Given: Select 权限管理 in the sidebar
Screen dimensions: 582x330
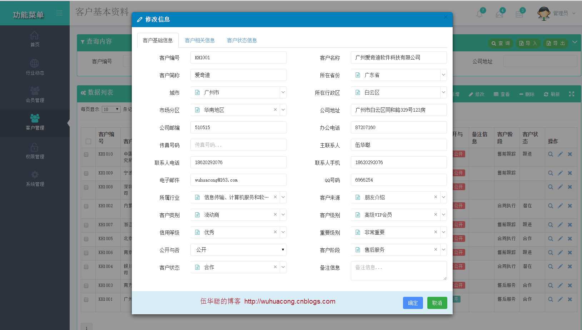Looking at the screenshot, I should (x=35, y=150).
